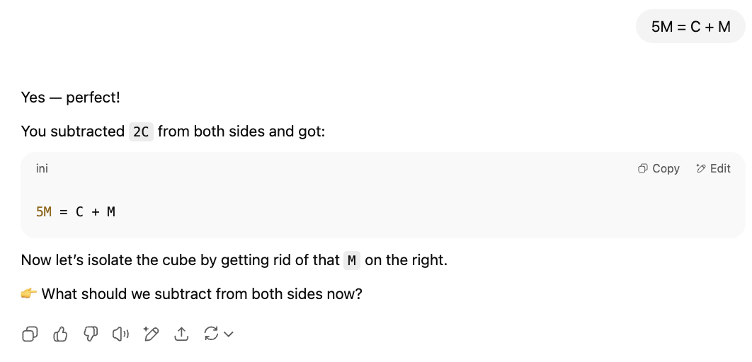Regenerate the response with circular arrows icon
The height and width of the screenshot is (362, 752).
(211, 333)
